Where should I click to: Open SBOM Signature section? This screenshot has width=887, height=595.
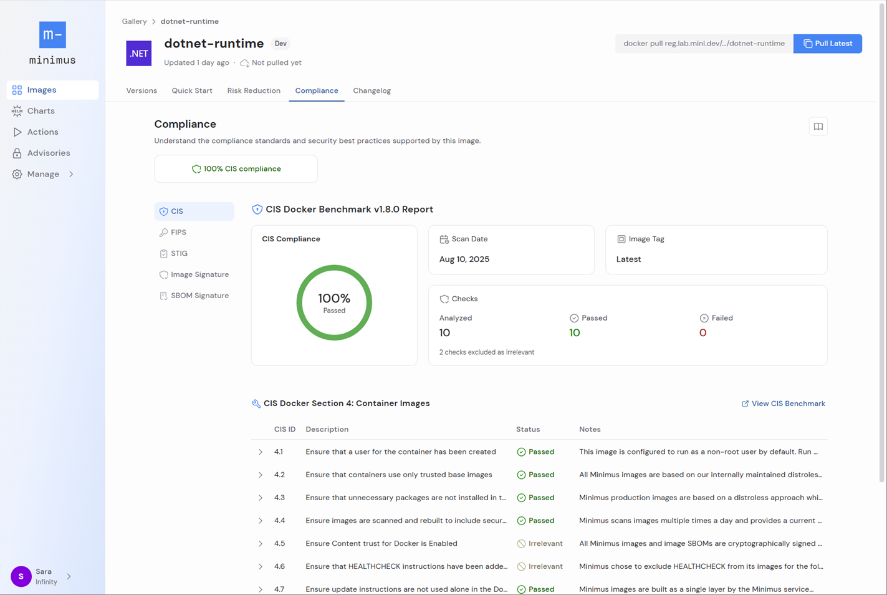tap(194, 296)
